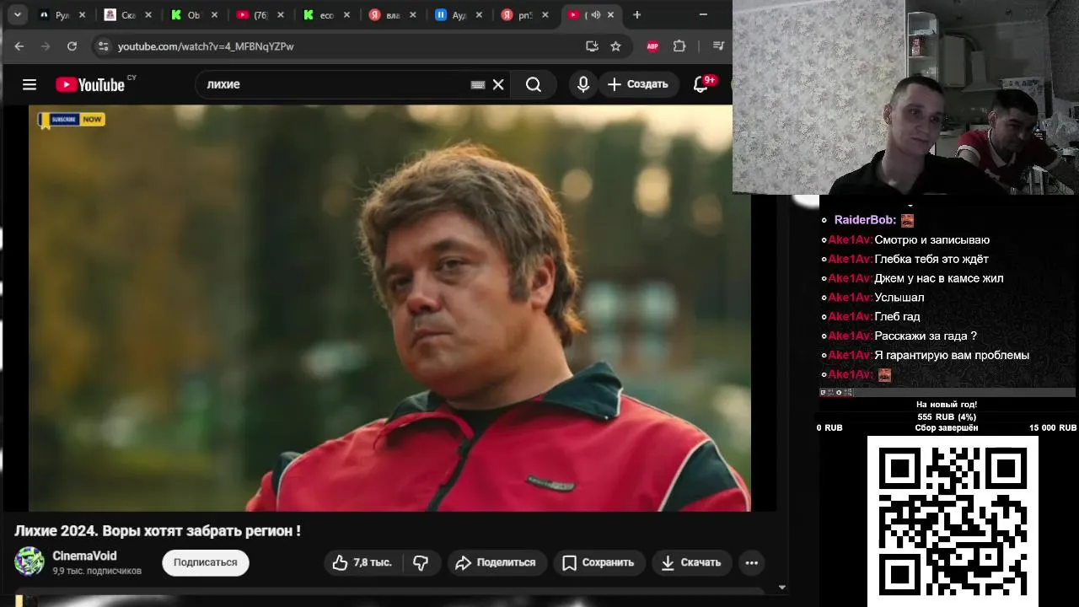1079x607 pixels.
Task: Go back with the browser back arrow
Action: pyautogui.click(x=19, y=46)
